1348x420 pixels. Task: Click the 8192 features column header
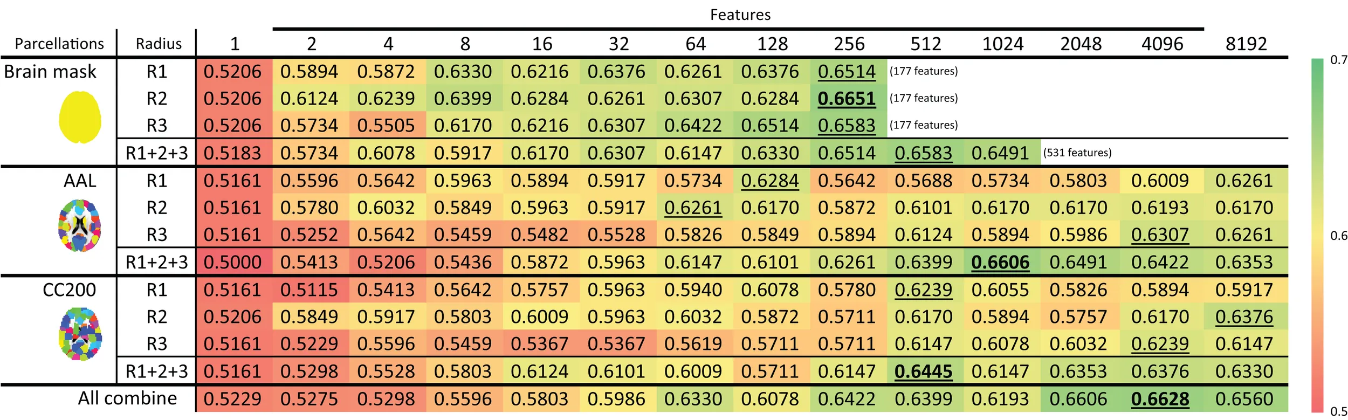pos(1246,44)
